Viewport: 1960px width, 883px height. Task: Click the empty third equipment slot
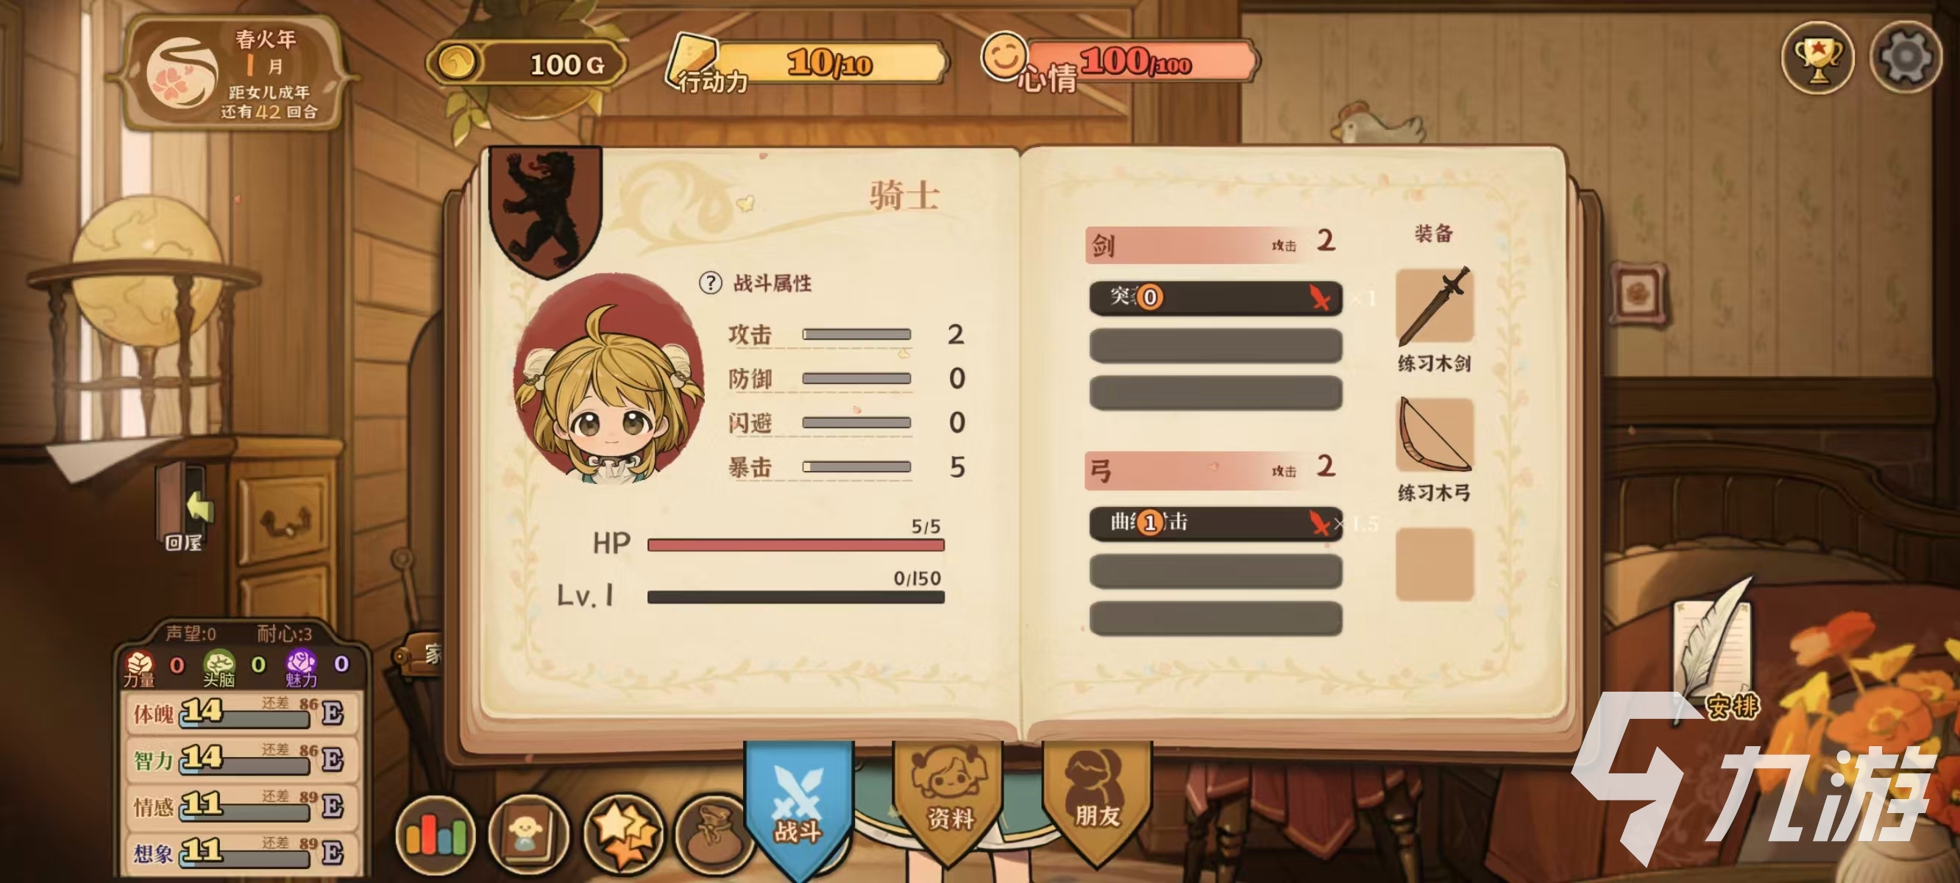click(x=1434, y=564)
